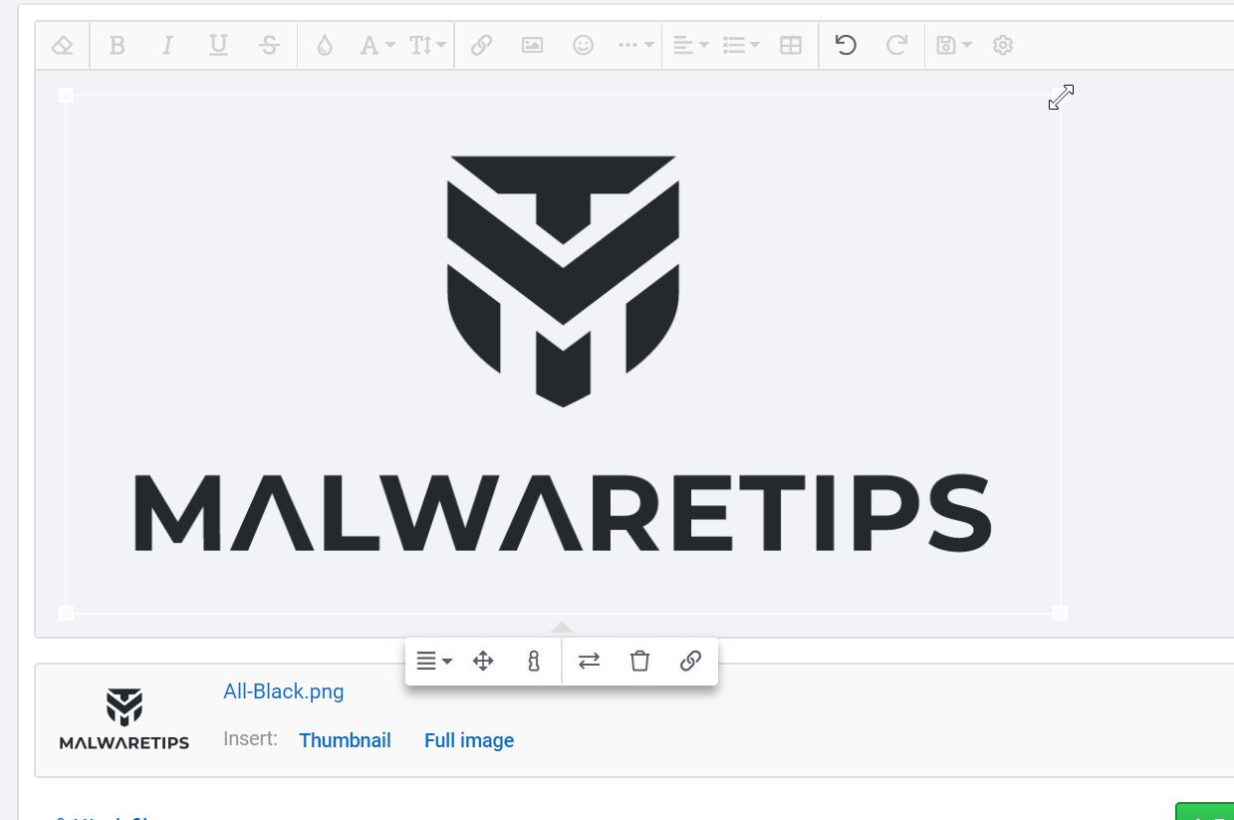Viewport: 1234px width, 820px height.
Task: Open the text alignment dropdown in toolbar
Action: pos(690,46)
